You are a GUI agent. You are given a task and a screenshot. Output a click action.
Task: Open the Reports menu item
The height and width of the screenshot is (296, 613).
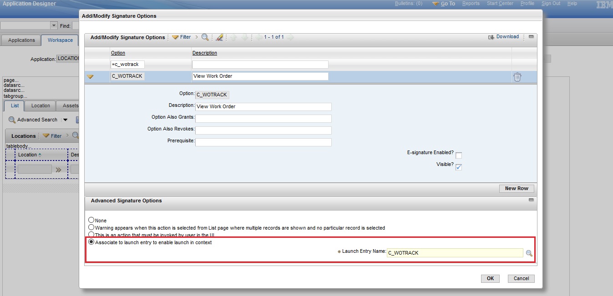[471, 3]
